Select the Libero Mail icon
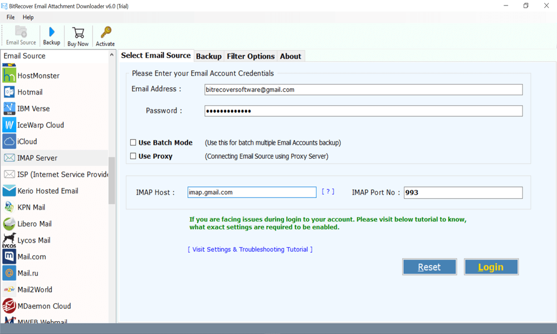557x334 pixels. click(x=9, y=224)
